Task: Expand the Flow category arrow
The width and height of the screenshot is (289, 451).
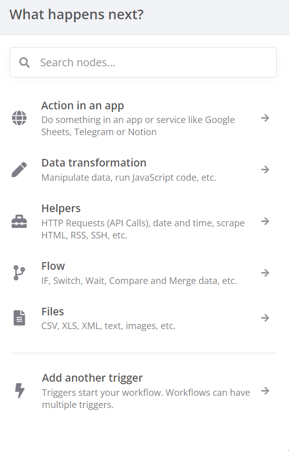Action: coord(265,273)
